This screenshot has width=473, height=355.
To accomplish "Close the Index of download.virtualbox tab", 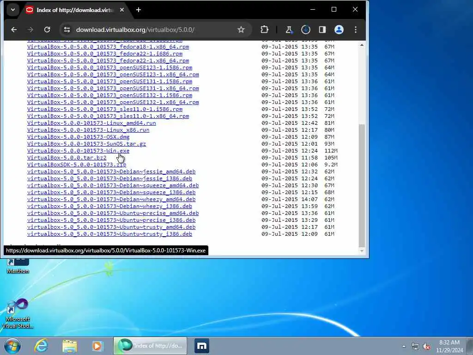I will click(122, 10).
